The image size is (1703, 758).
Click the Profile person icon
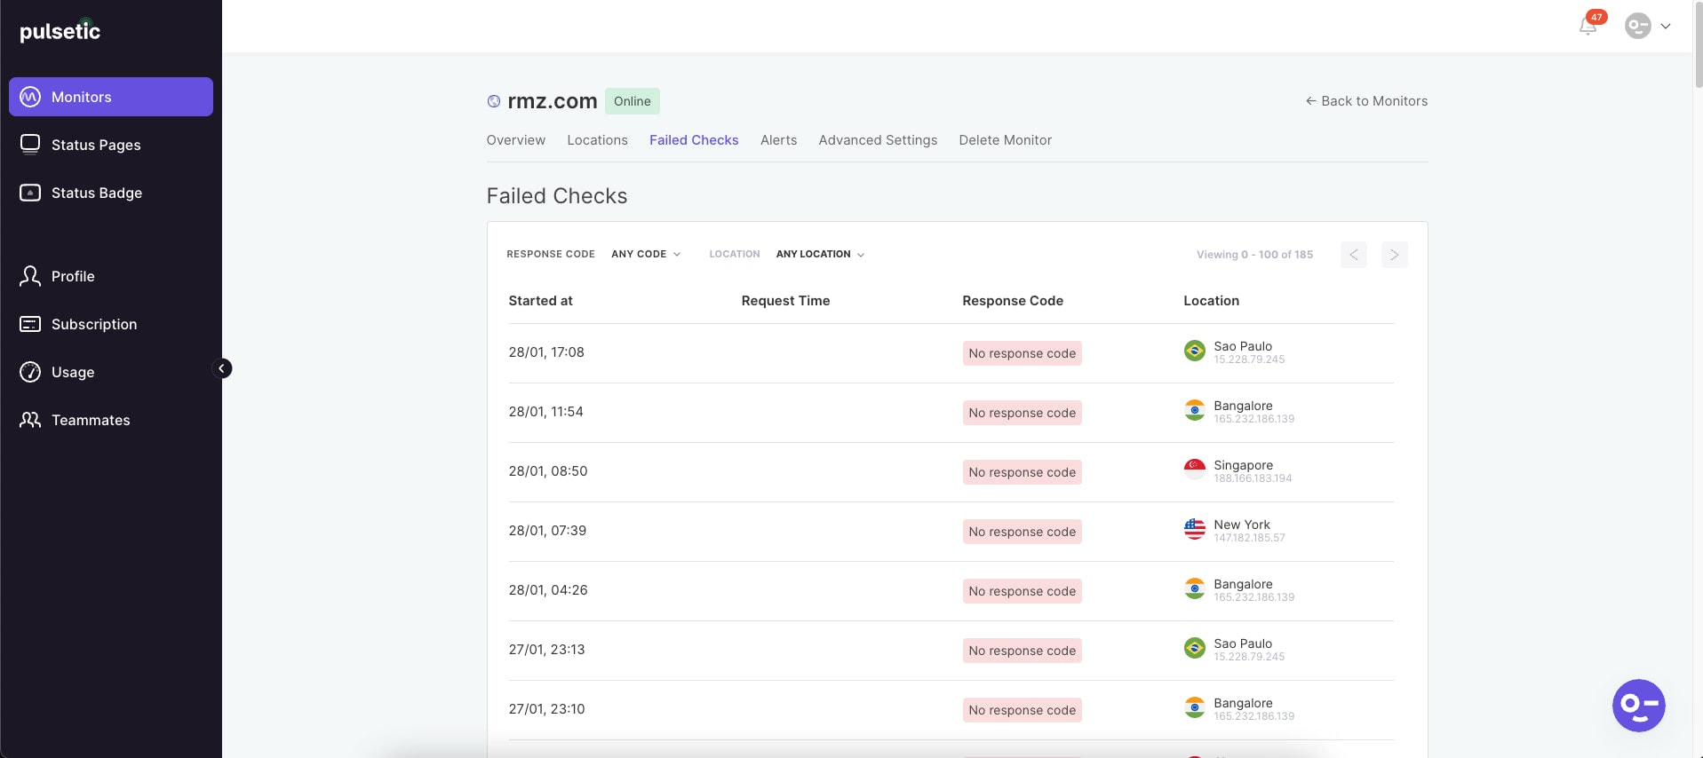pyautogui.click(x=30, y=276)
